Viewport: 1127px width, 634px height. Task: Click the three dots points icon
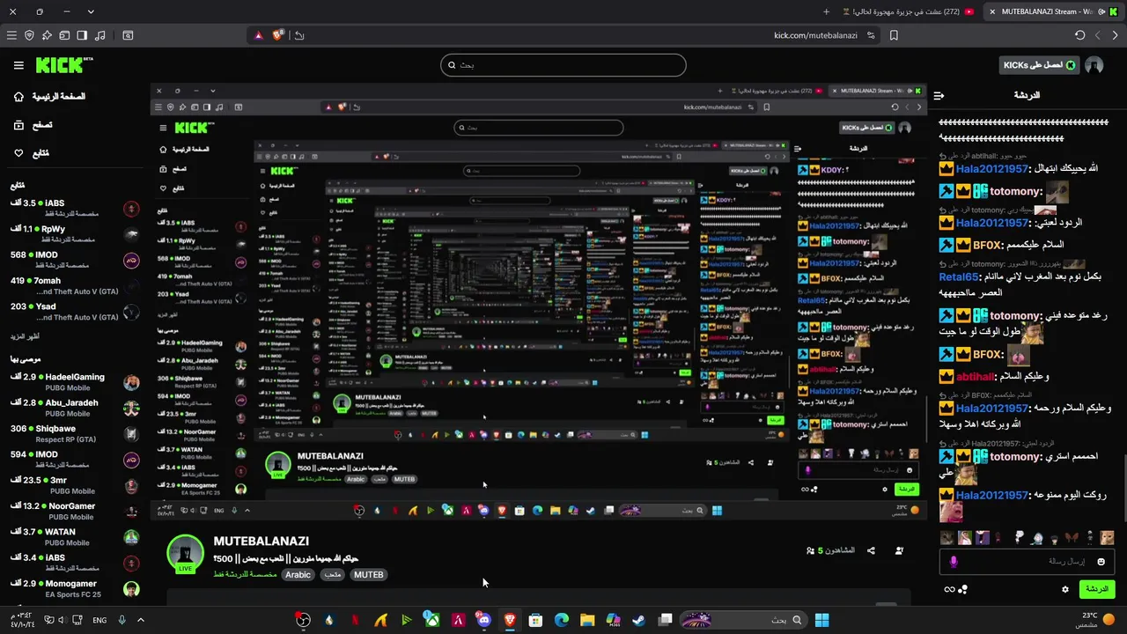point(962,589)
